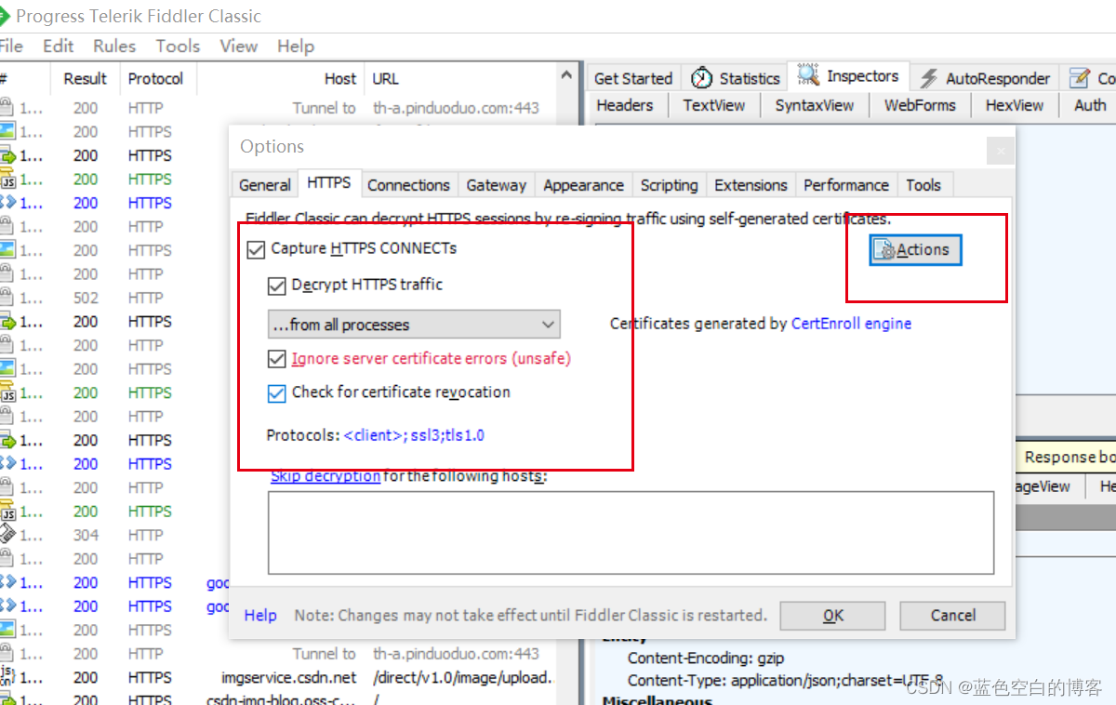Image resolution: width=1116 pixels, height=705 pixels.
Task: Open the Headers inspector tab
Action: [x=625, y=105]
